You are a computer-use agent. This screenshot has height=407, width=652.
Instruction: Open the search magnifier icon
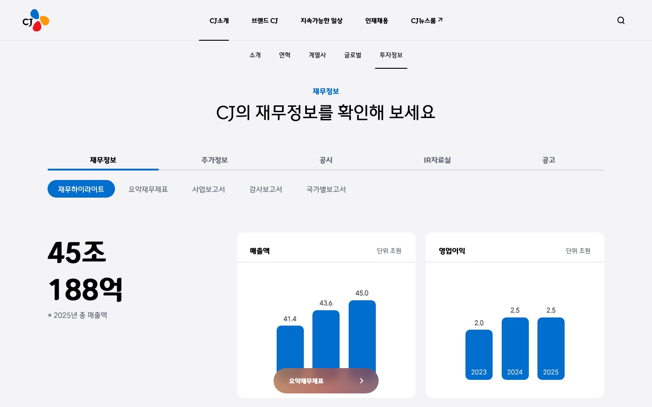point(621,20)
